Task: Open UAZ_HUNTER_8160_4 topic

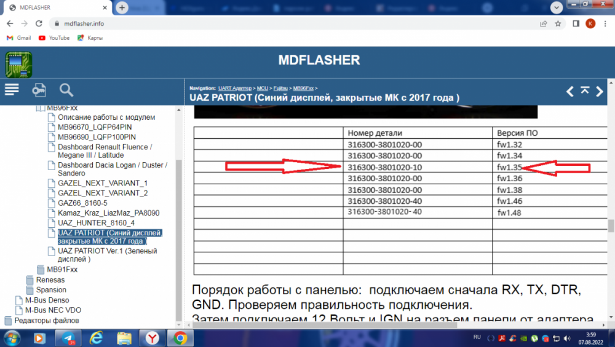Action: pos(96,223)
